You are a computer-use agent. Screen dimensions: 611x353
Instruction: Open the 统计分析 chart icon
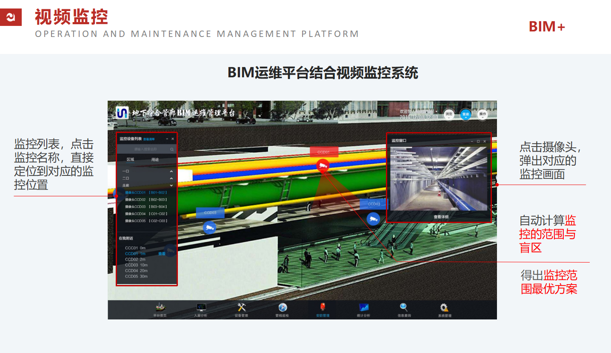pos(363,308)
